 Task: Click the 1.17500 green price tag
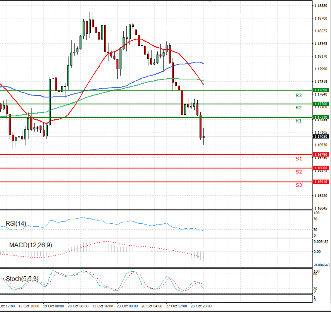coord(321,104)
